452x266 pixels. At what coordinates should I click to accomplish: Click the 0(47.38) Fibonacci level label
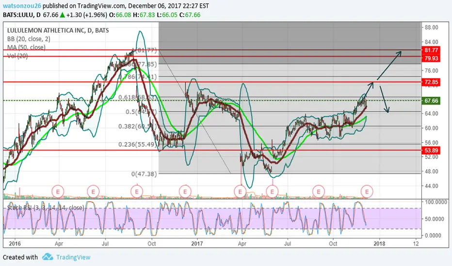point(144,174)
